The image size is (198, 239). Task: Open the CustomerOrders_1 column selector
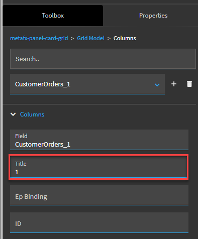pos(87,84)
